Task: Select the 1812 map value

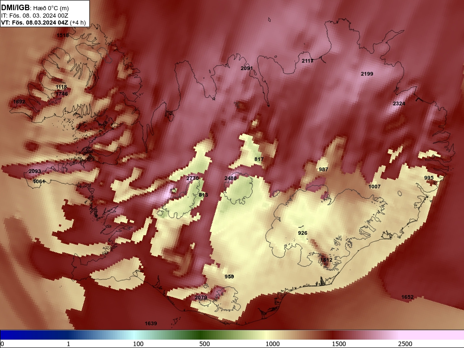Action: click(326, 260)
